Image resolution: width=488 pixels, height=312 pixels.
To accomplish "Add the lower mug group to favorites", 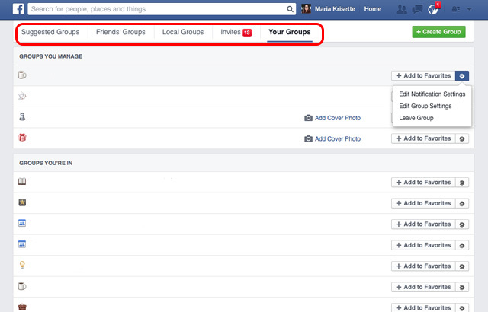I will [x=423, y=287].
